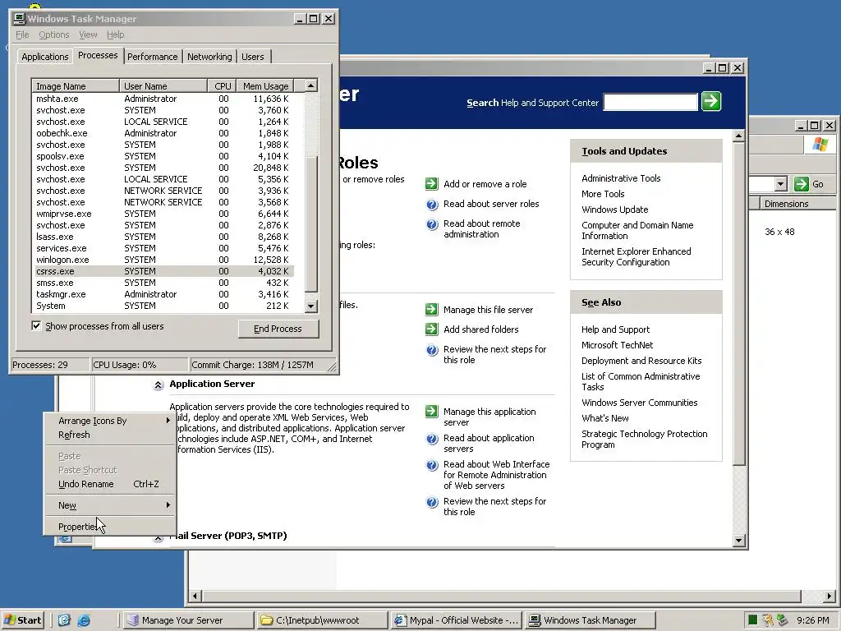Select spoolsv.exe process row
Screen dimensions: 841x631
[164, 156]
